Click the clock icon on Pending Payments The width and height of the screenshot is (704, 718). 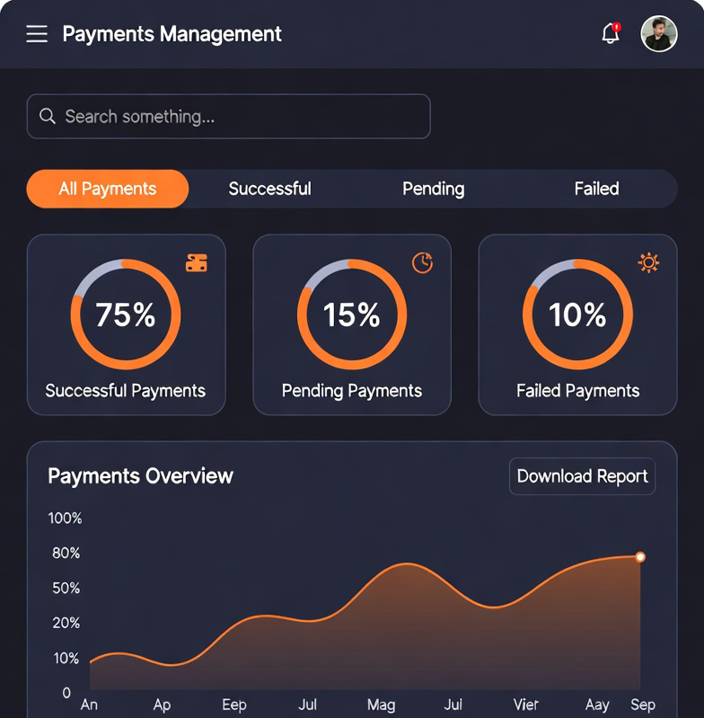pos(422,262)
